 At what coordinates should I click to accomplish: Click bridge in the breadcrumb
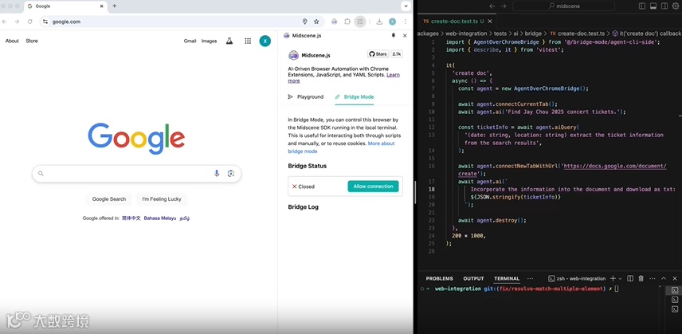click(x=533, y=33)
